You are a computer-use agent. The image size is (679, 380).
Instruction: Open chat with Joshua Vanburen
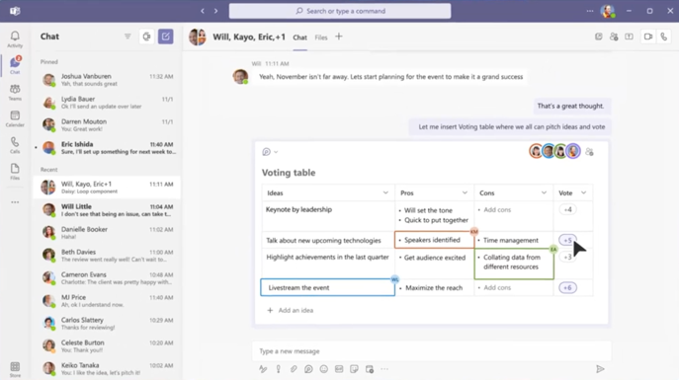coord(107,80)
